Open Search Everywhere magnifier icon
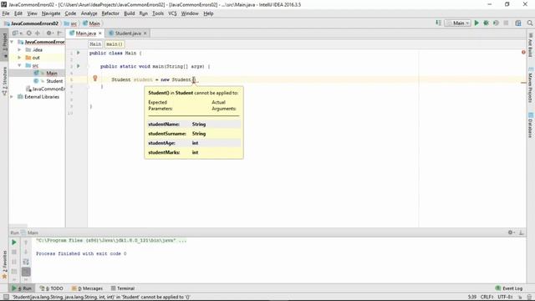Image resolution: width=535 pixels, height=301 pixels. (529, 23)
